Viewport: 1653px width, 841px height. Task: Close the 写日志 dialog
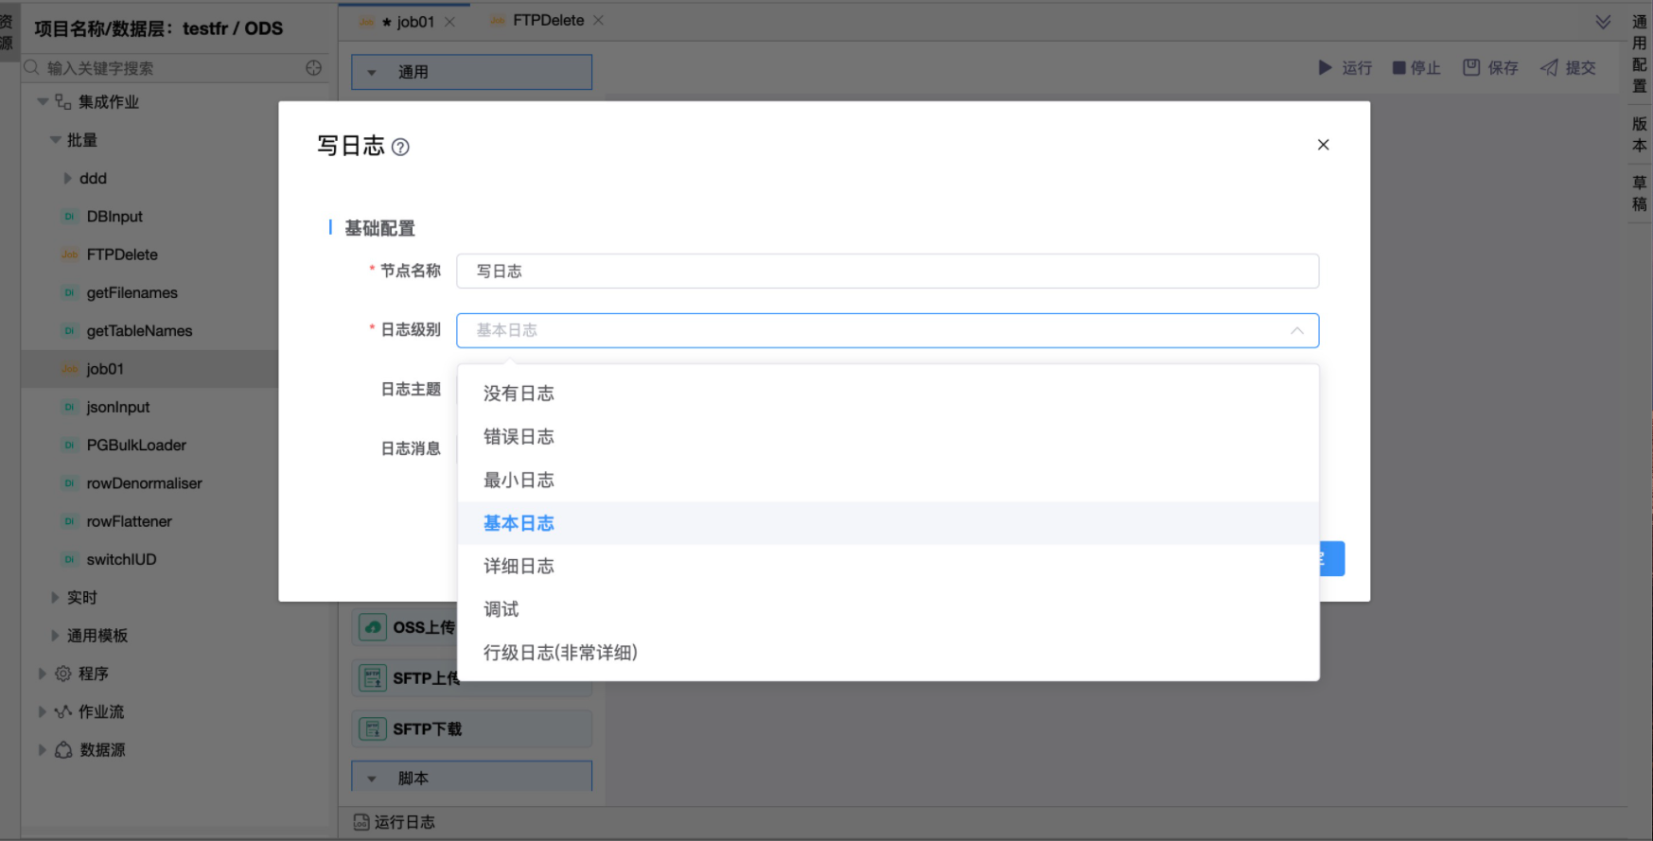tap(1323, 145)
